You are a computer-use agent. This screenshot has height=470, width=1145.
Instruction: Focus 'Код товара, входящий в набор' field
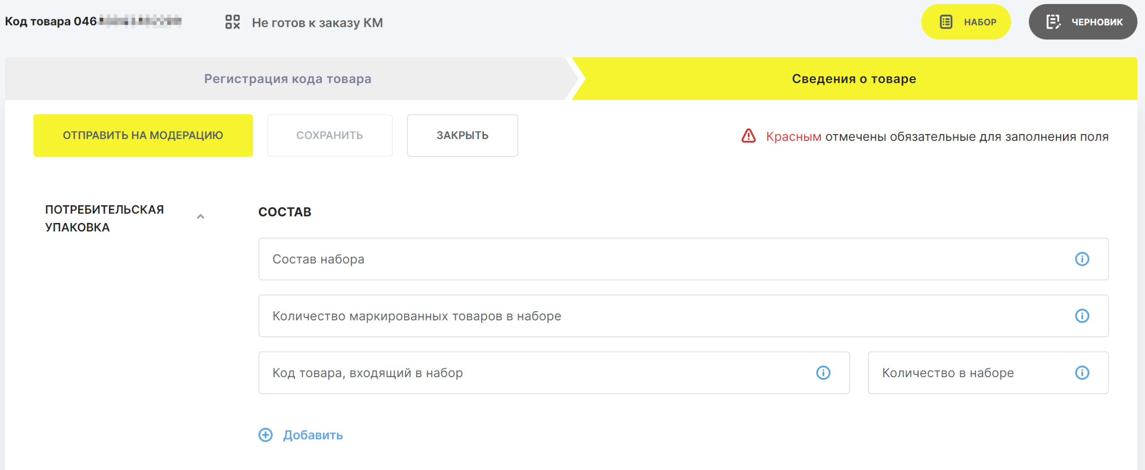[x=554, y=373]
